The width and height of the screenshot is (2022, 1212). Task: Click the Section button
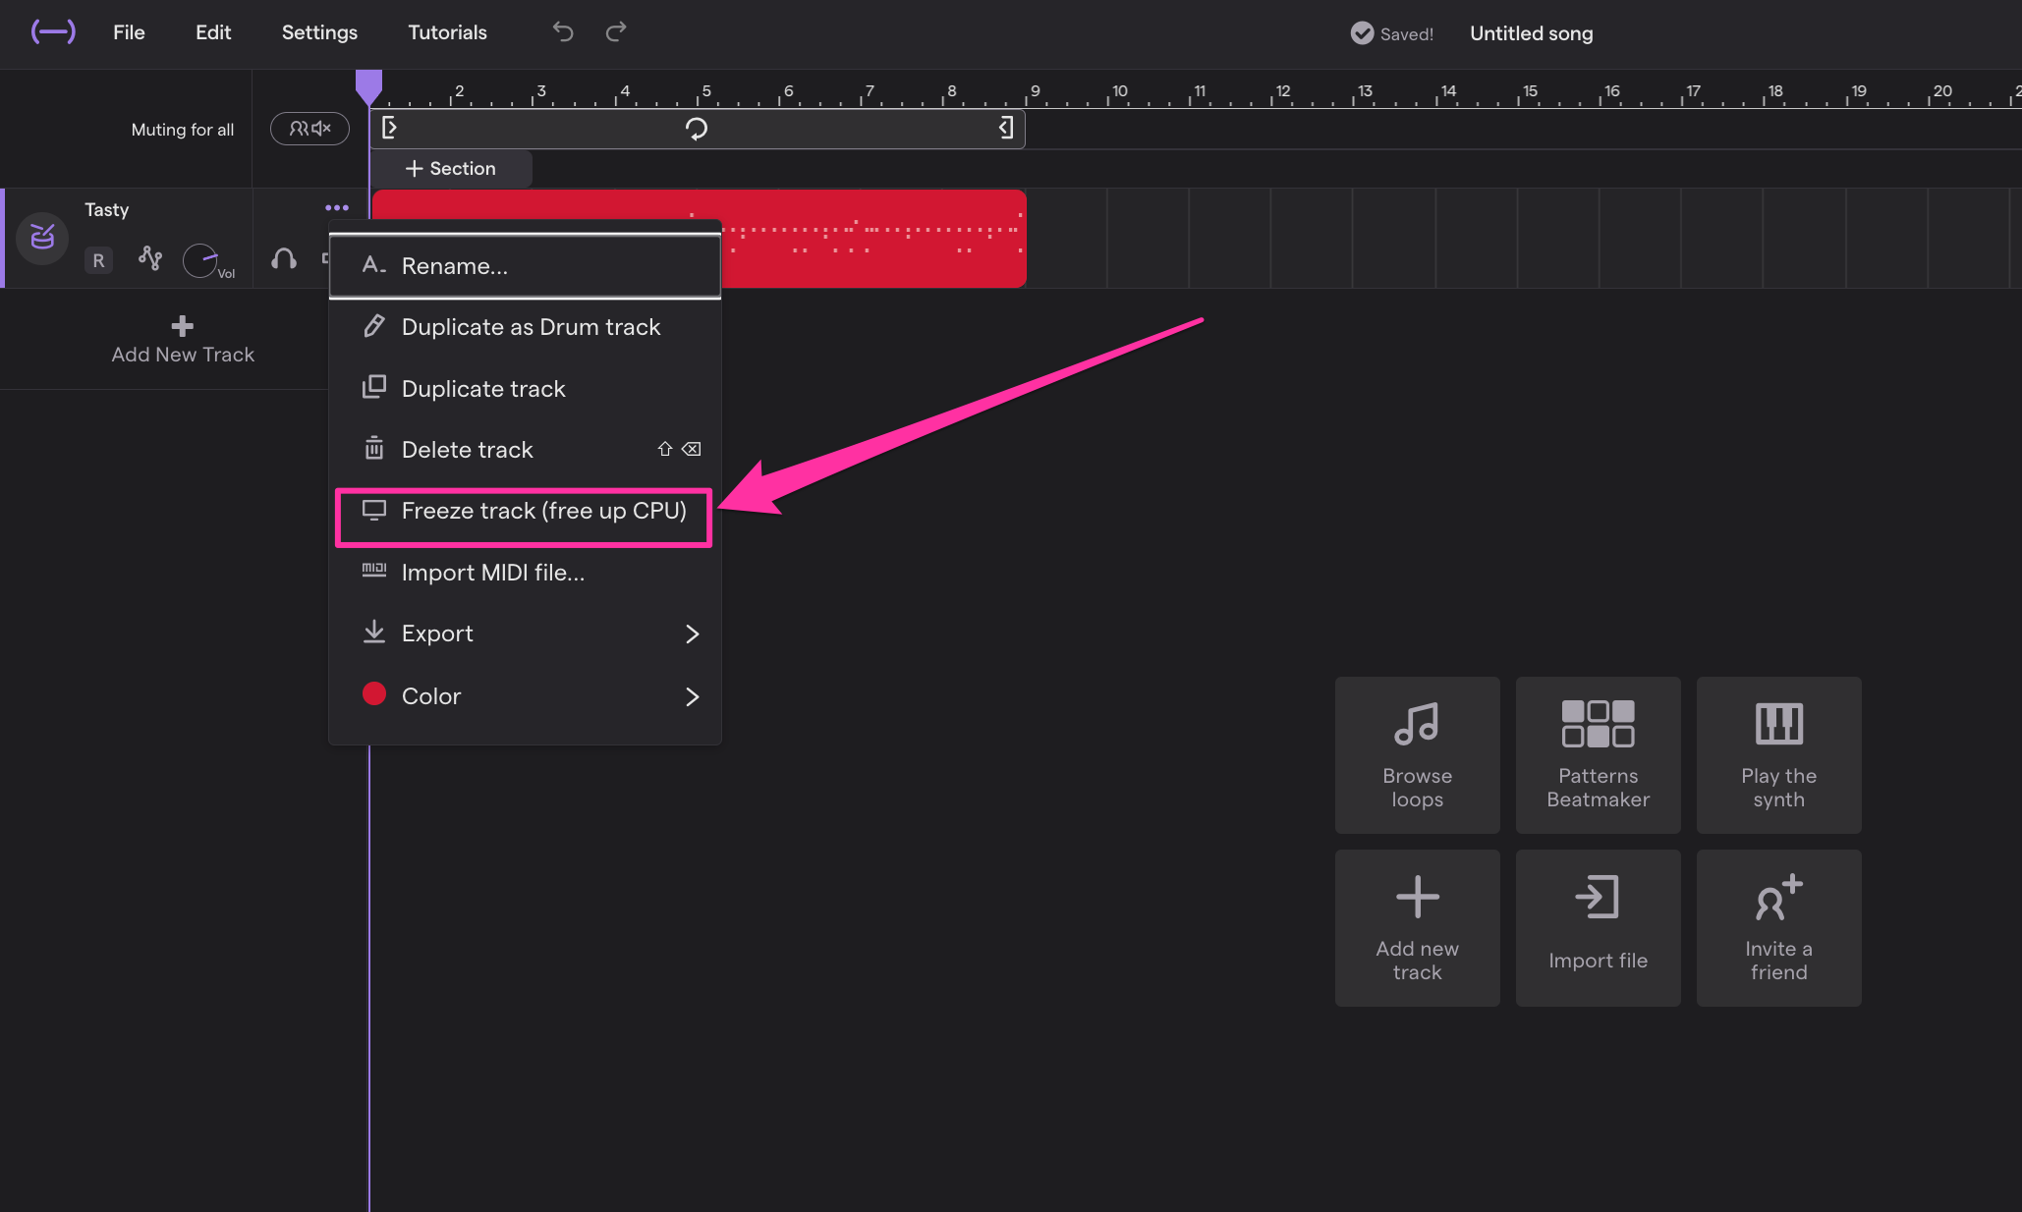[x=450, y=168]
